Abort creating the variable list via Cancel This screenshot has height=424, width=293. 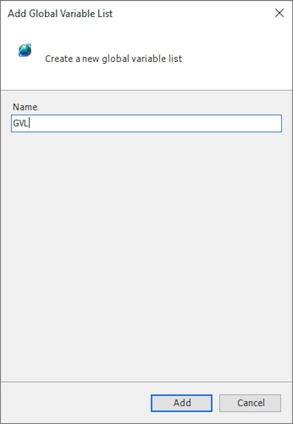click(x=250, y=403)
